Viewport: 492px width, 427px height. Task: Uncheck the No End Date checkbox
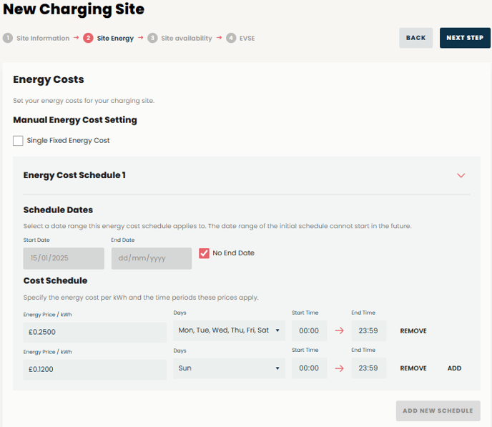204,253
